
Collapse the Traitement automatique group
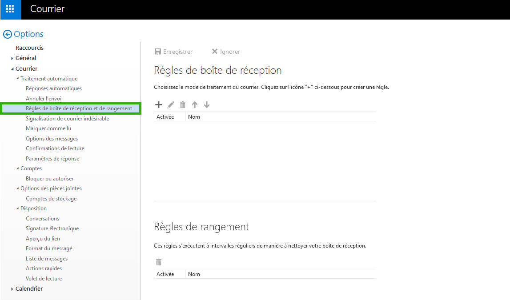point(17,78)
